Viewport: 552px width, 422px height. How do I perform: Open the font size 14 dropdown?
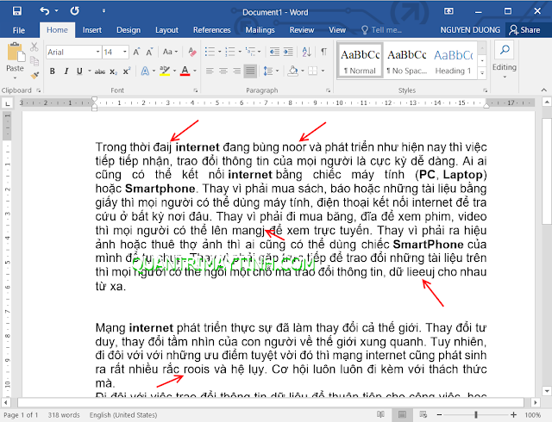[124, 52]
